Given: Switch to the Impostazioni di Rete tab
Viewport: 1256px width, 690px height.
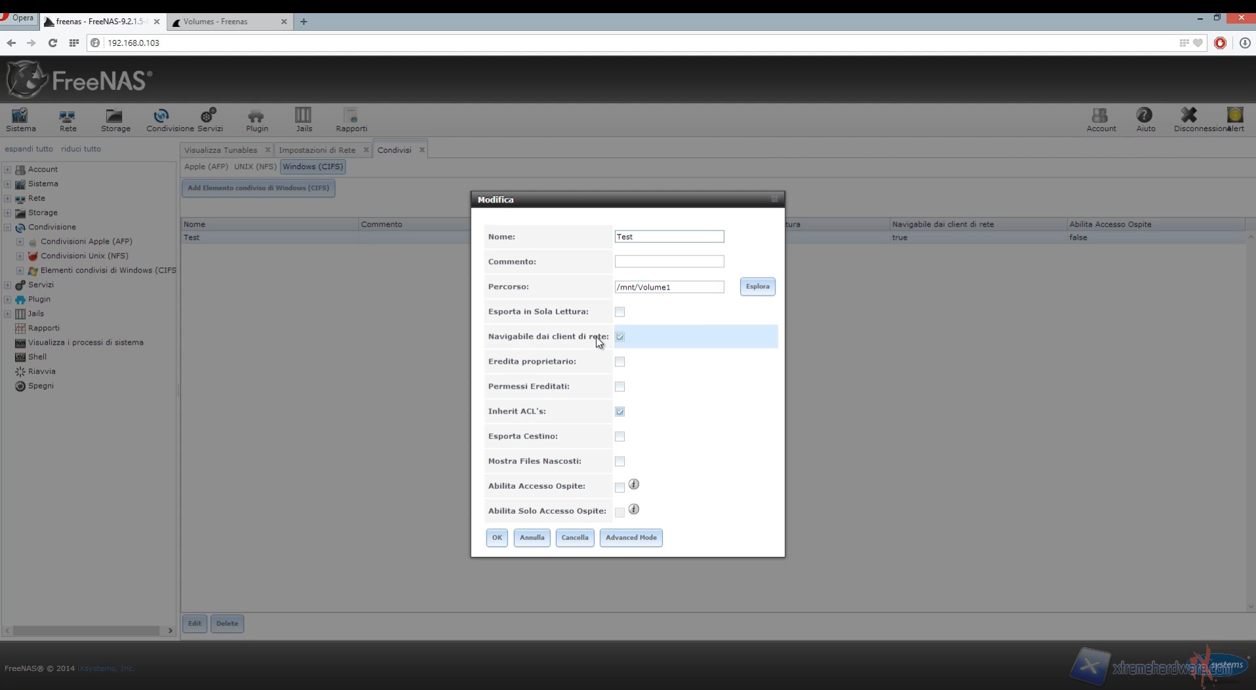Looking at the screenshot, I should click(317, 150).
